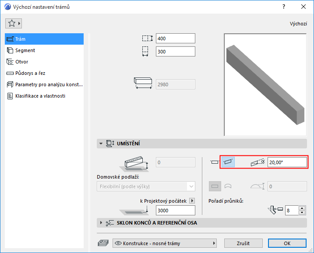Click the eye visibility icon in layer selector

point(118,243)
